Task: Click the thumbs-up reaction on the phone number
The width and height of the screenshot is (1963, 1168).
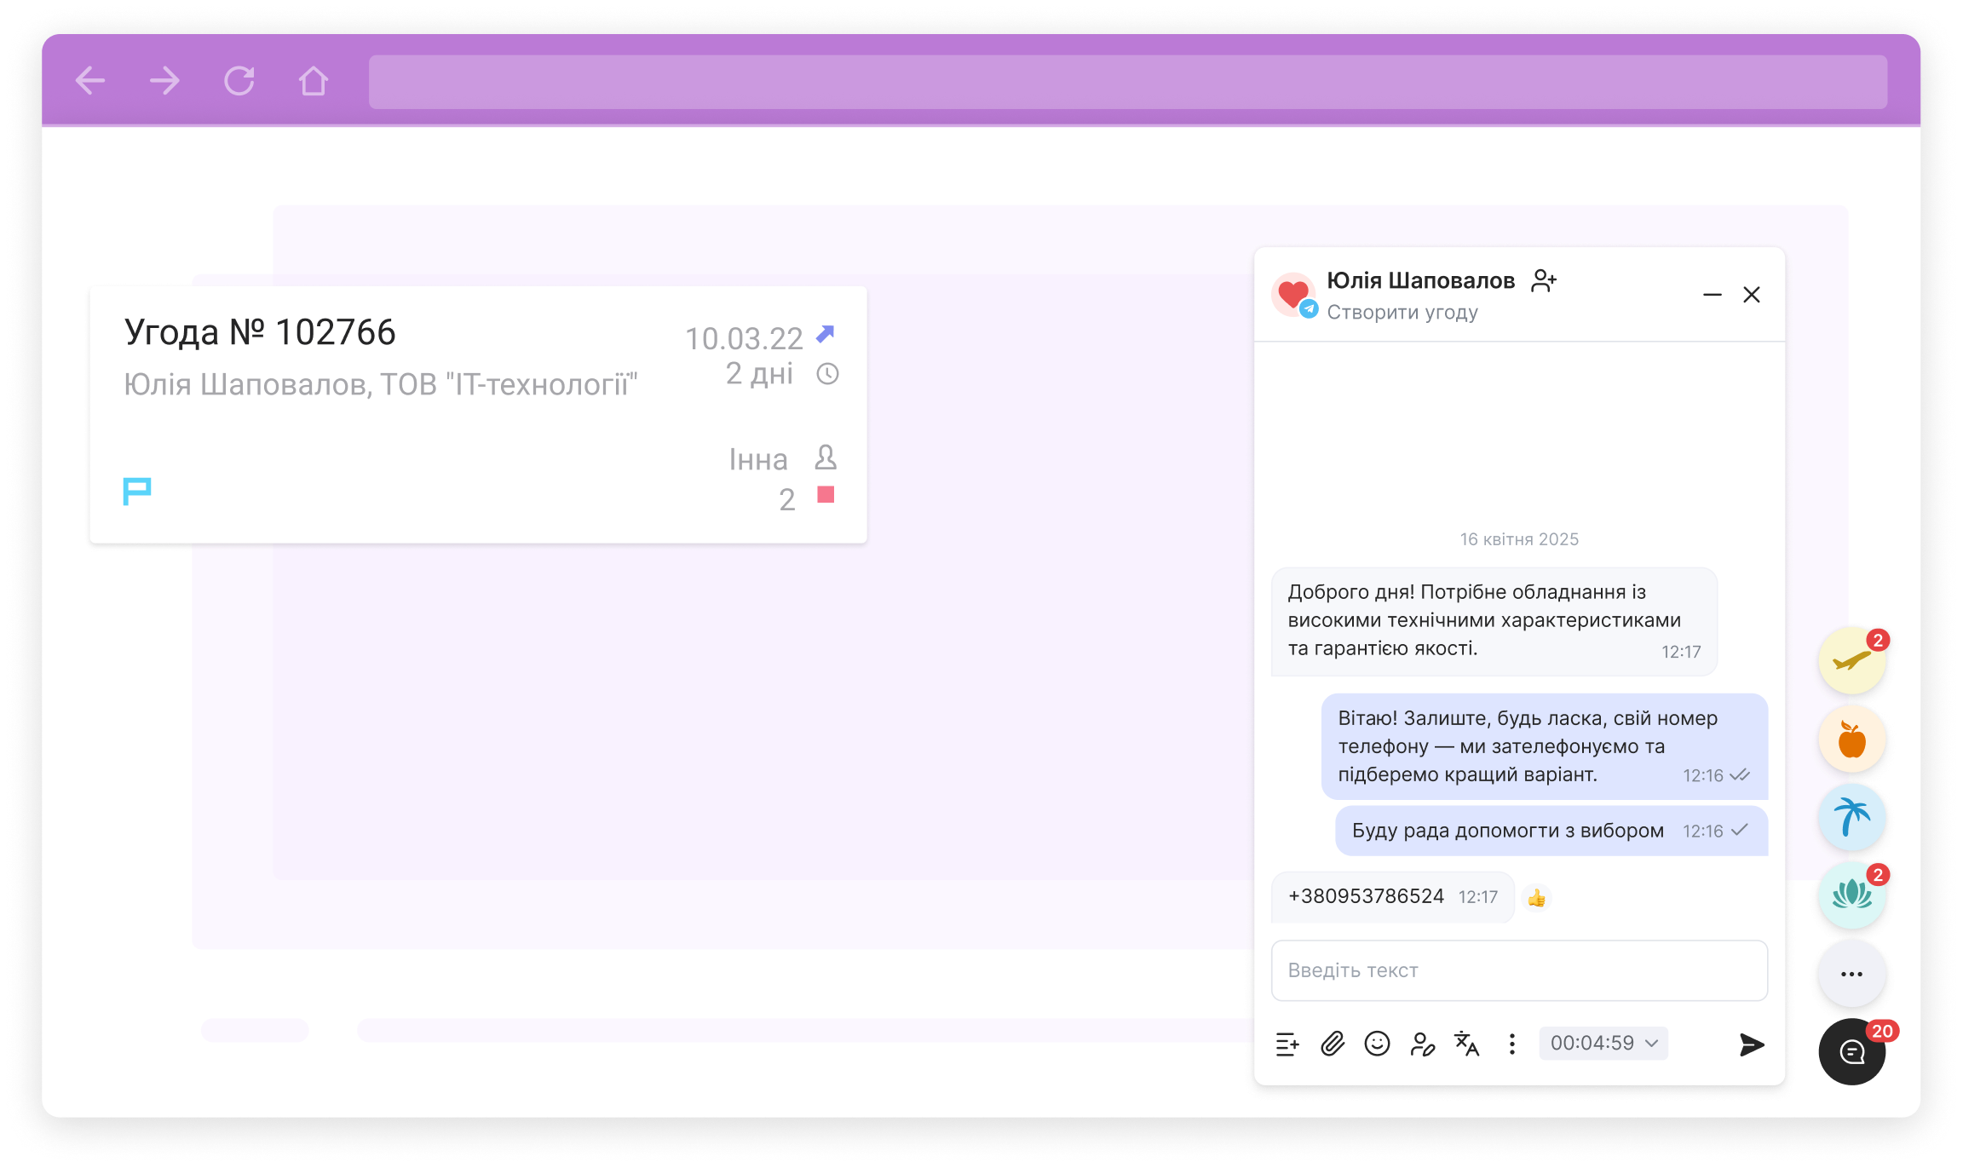Action: 1537,897
